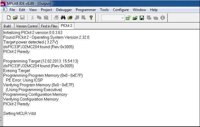Open the Tools menu
The width and height of the screenshot is (200, 127).
click(104, 10)
